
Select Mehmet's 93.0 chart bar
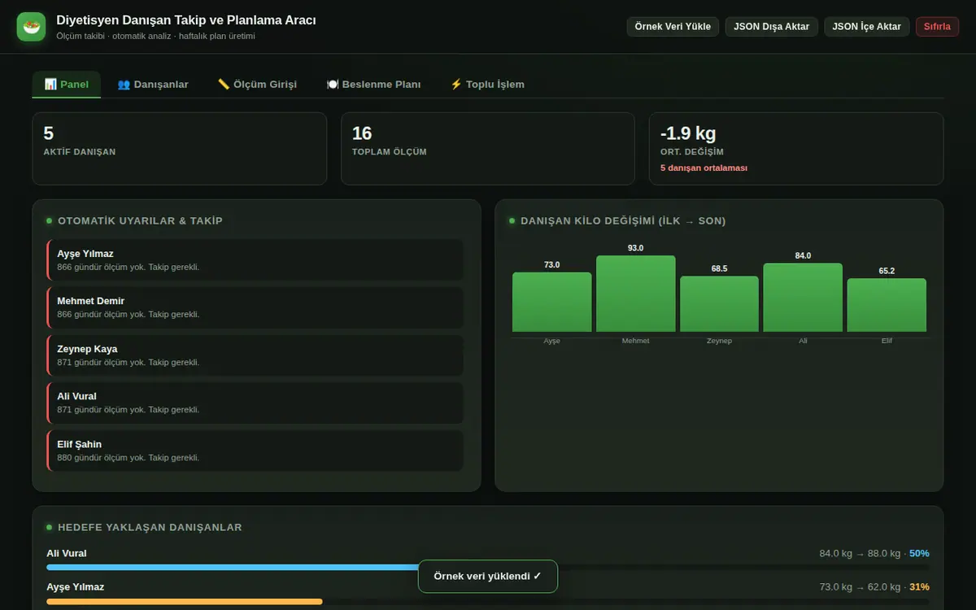pos(635,294)
